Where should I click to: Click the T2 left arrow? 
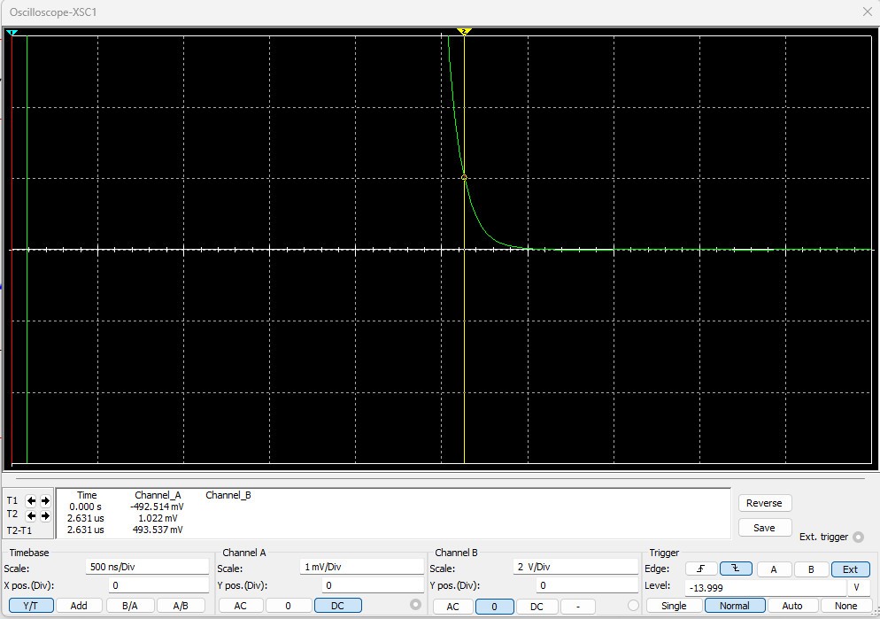tap(31, 515)
